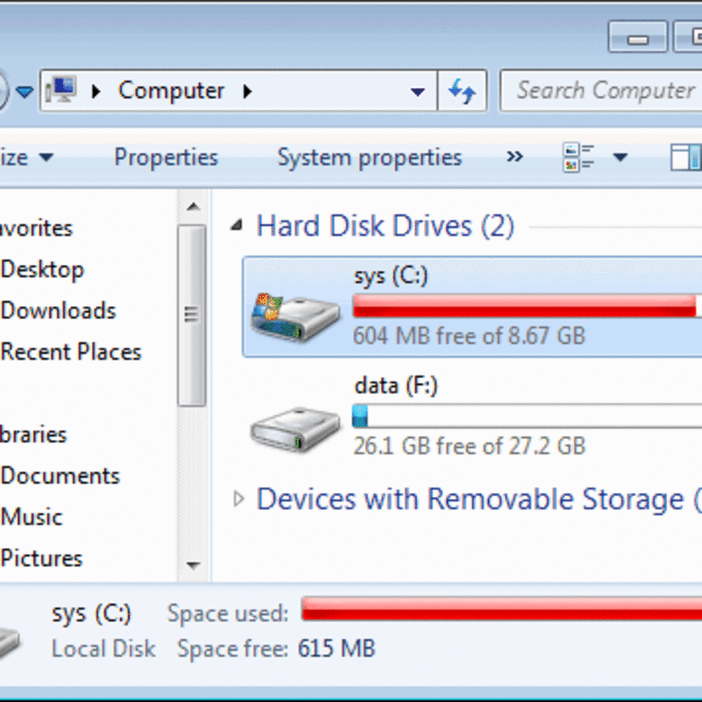Toggle the preview pane icon
702x702 pixels.
point(685,157)
